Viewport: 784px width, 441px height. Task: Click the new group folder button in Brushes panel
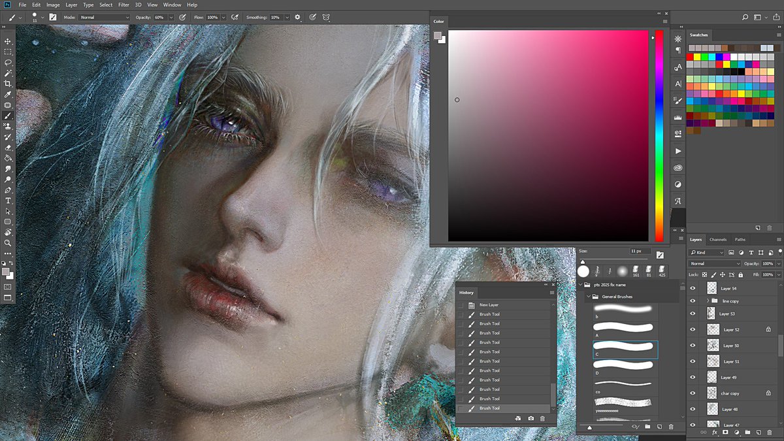coord(647,426)
